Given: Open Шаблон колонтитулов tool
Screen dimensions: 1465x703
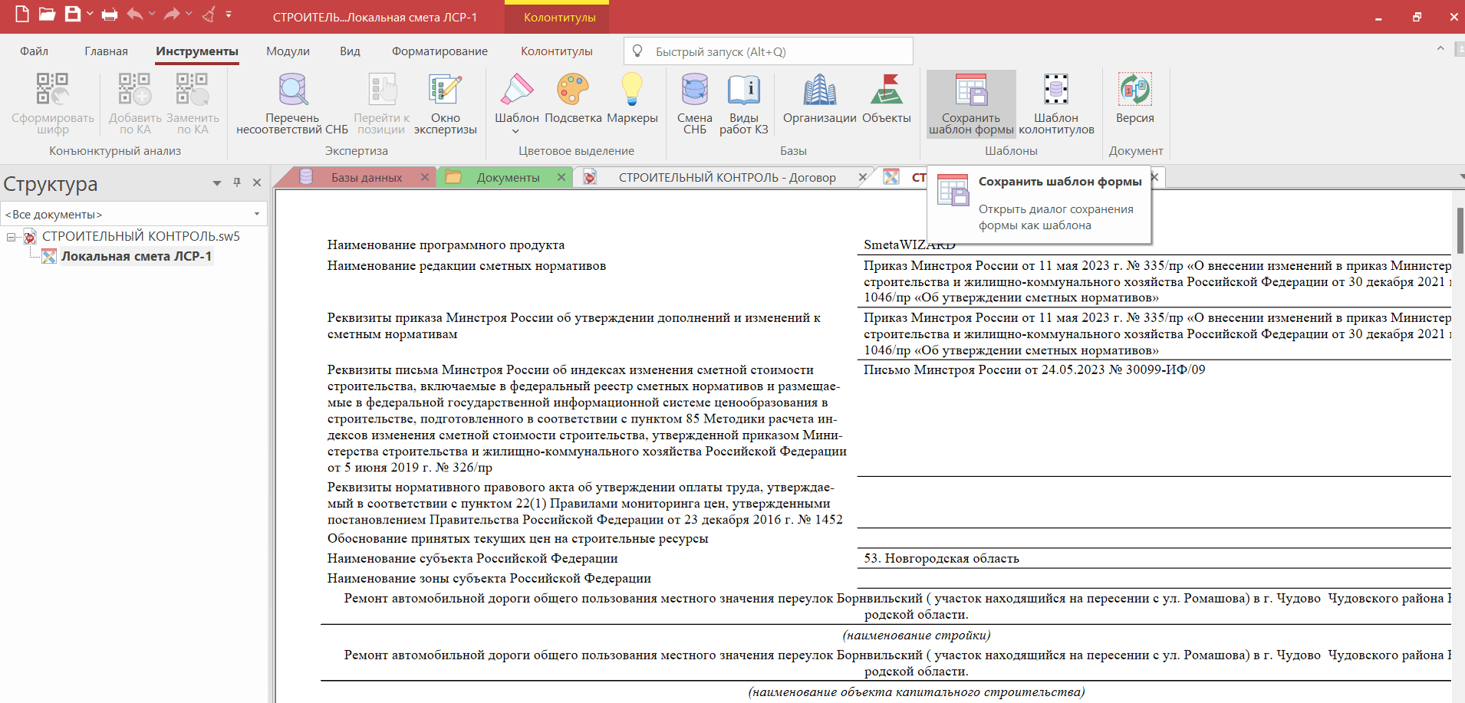Looking at the screenshot, I should coord(1056,103).
